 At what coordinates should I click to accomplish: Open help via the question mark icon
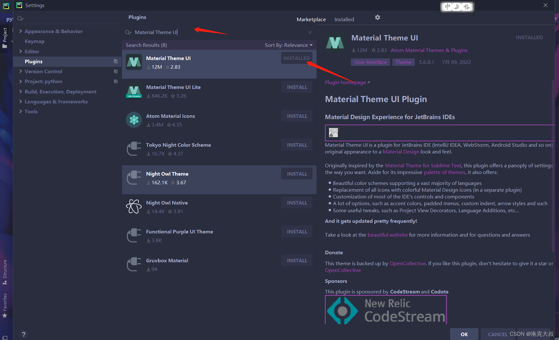23,334
